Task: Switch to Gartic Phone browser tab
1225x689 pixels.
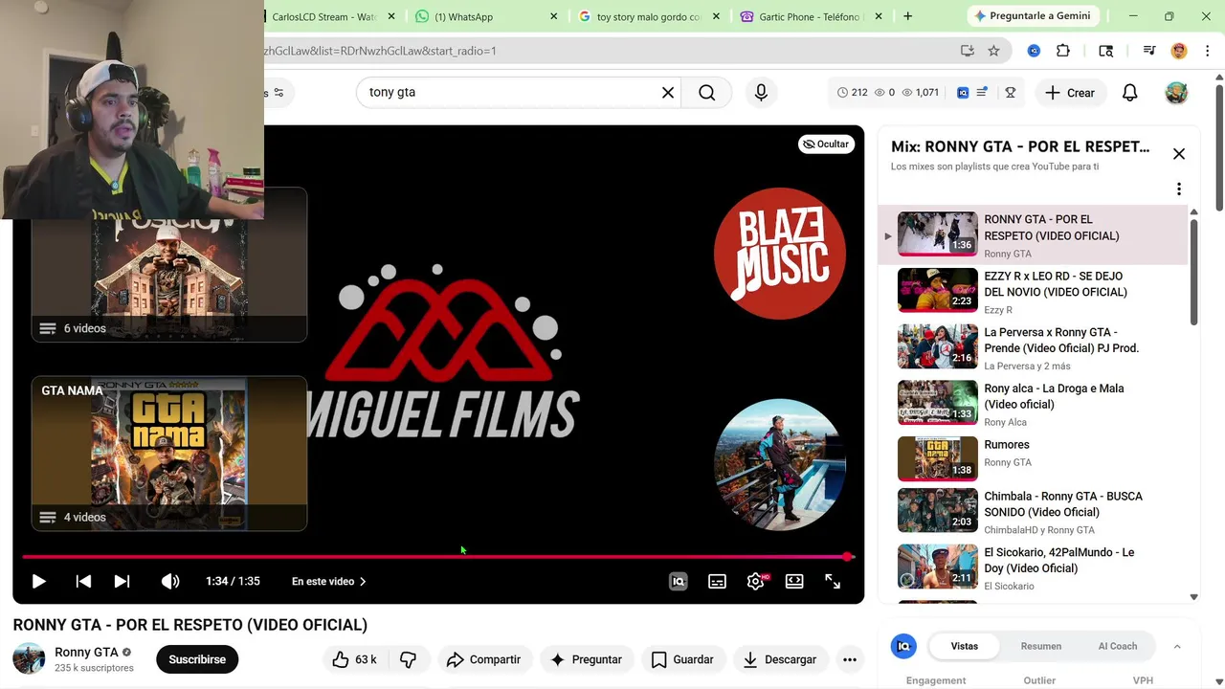Action: pyautogui.click(x=810, y=16)
